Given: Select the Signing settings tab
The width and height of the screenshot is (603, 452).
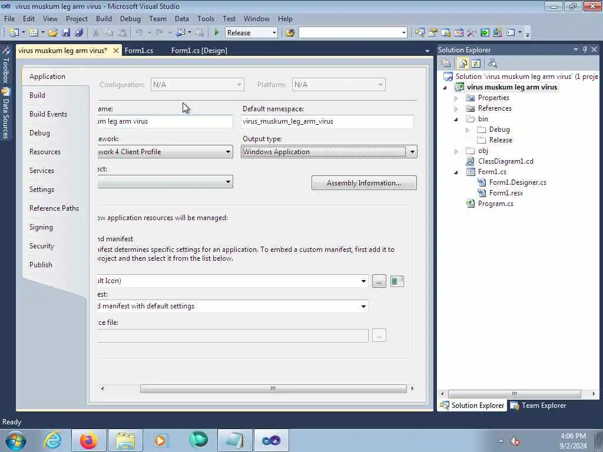Looking at the screenshot, I should [x=41, y=227].
